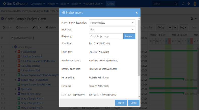Open the Dashboards menu
Image resolution: width=199 pixels, height=110 pixels.
click(38, 4)
